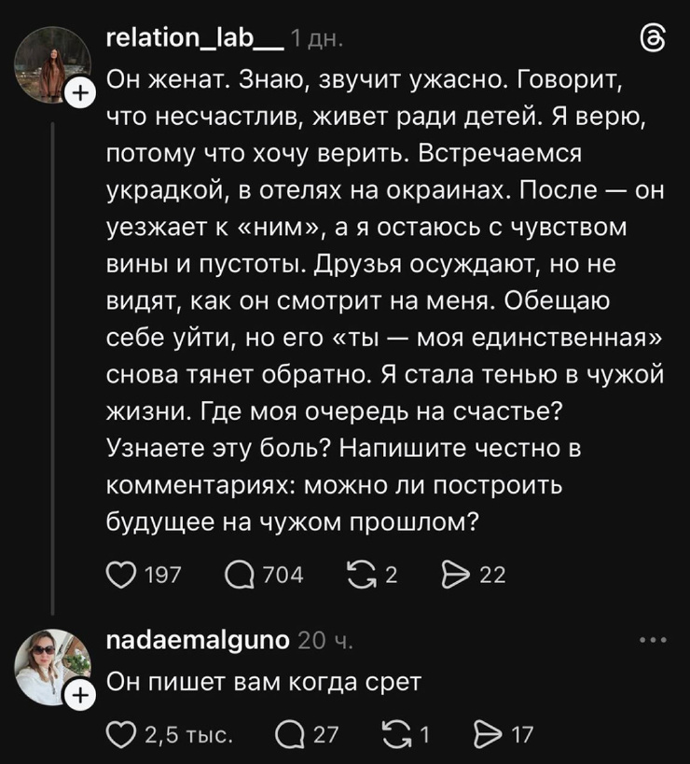Like the relation_lab__ post with 197 likes
The height and width of the screenshot is (764, 690).
(x=122, y=576)
